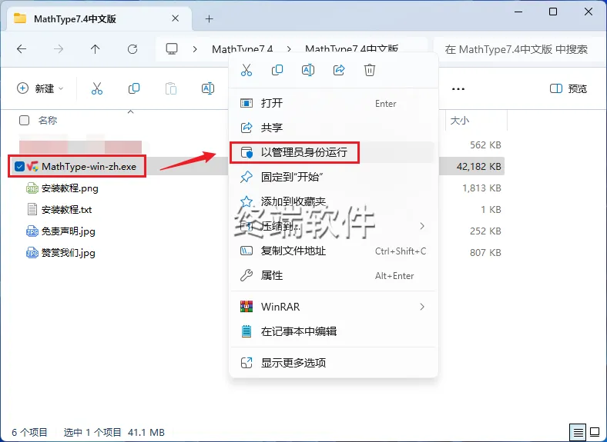Select 固定到"开始" menu entry
Image resolution: width=607 pixels, height=442 pixels.
tap(334, 177)
